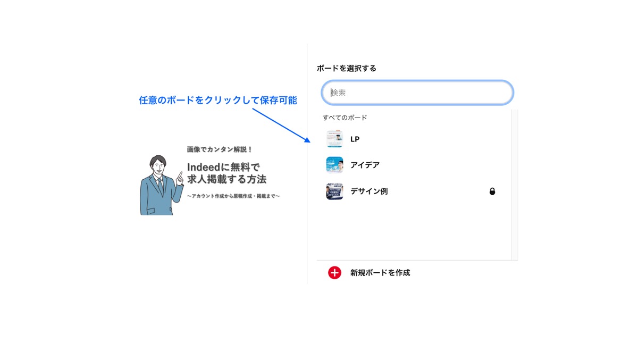
Task: Click the 画像でカンタン解説！ caption
Action: tap(220, 149)
